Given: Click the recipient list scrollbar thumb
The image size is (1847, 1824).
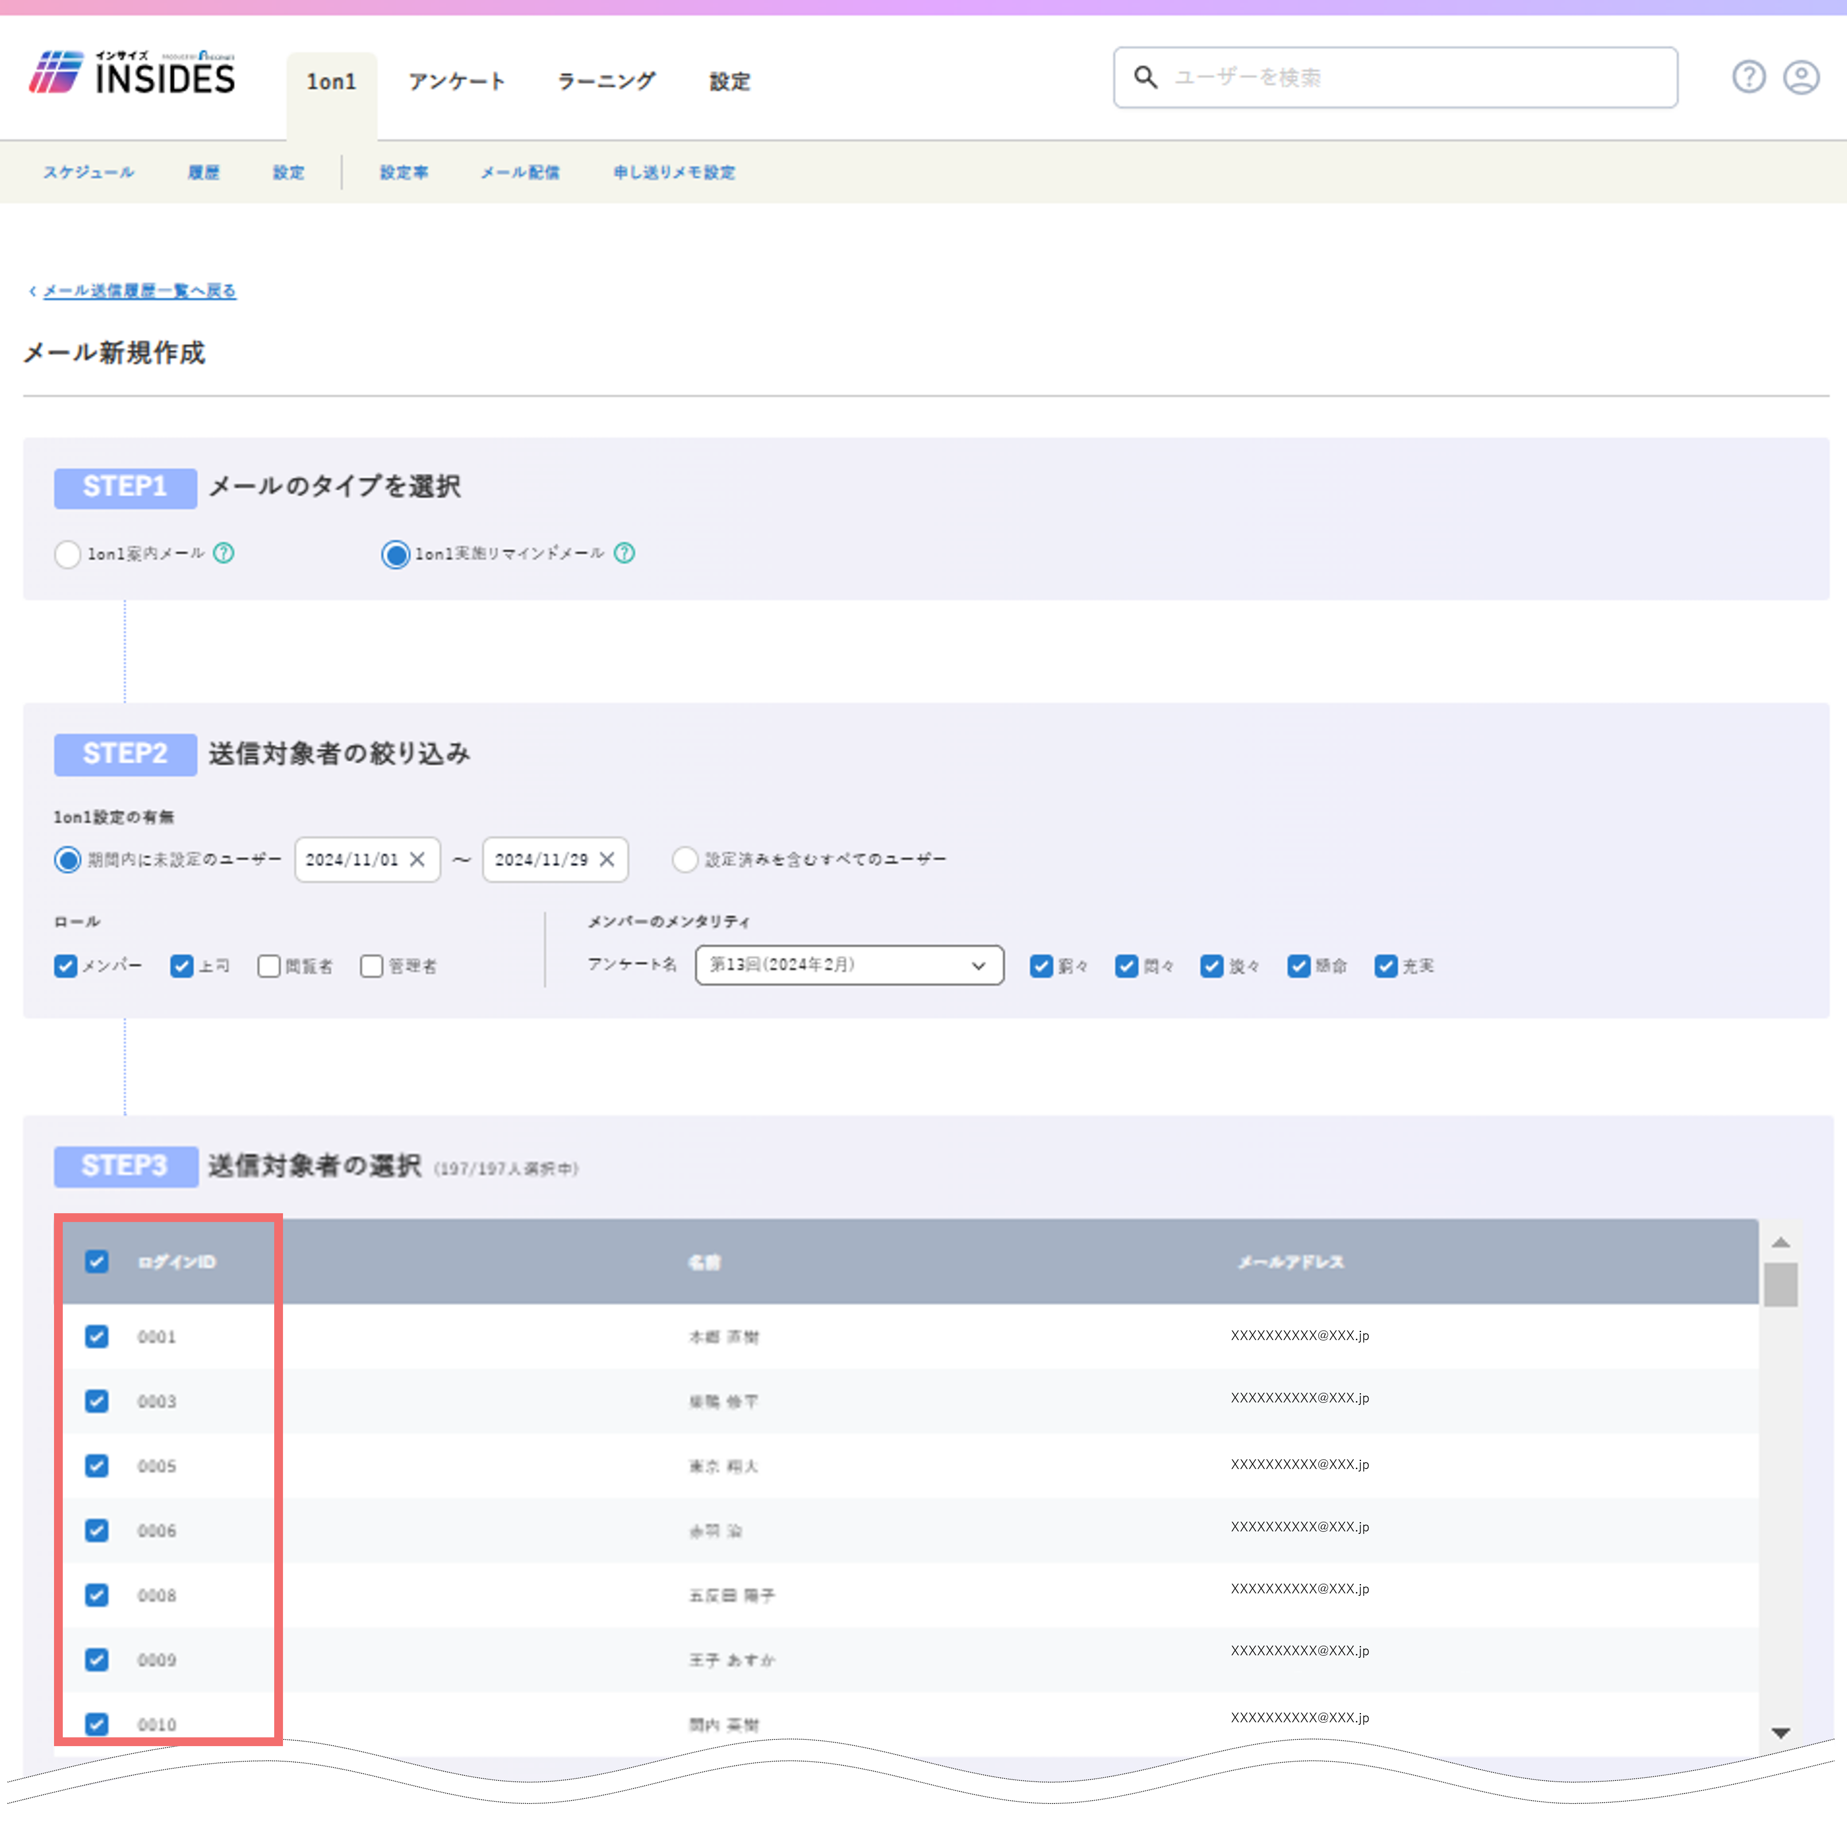Looking at the screenshot, I should [x=1780, y=1284].
